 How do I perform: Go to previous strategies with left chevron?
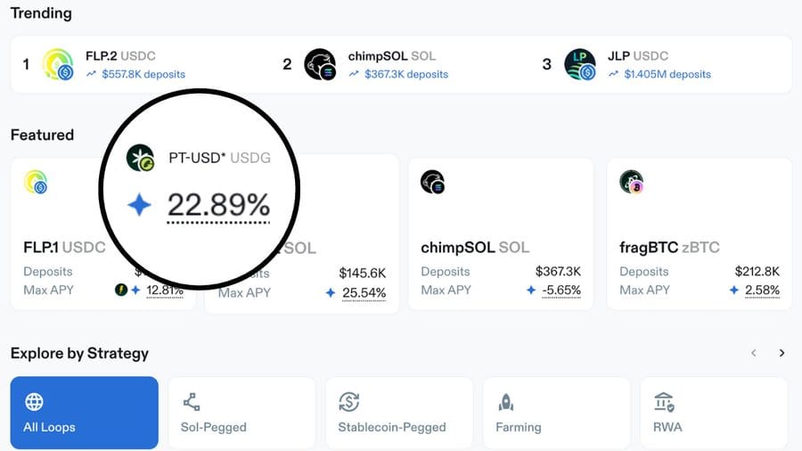[754, 353]
